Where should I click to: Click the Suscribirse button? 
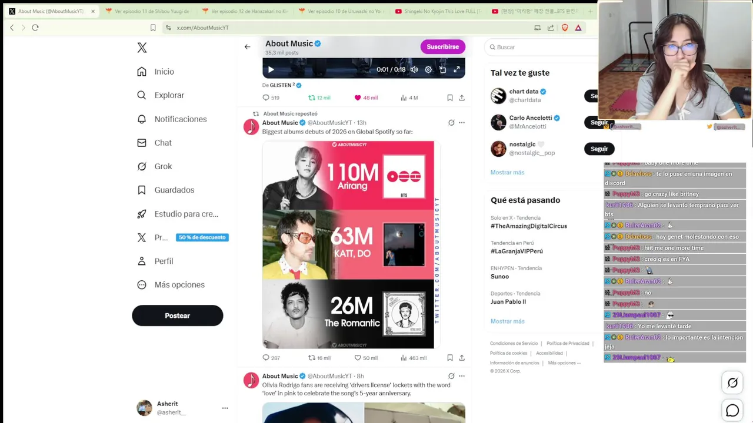tap(443, 46)
